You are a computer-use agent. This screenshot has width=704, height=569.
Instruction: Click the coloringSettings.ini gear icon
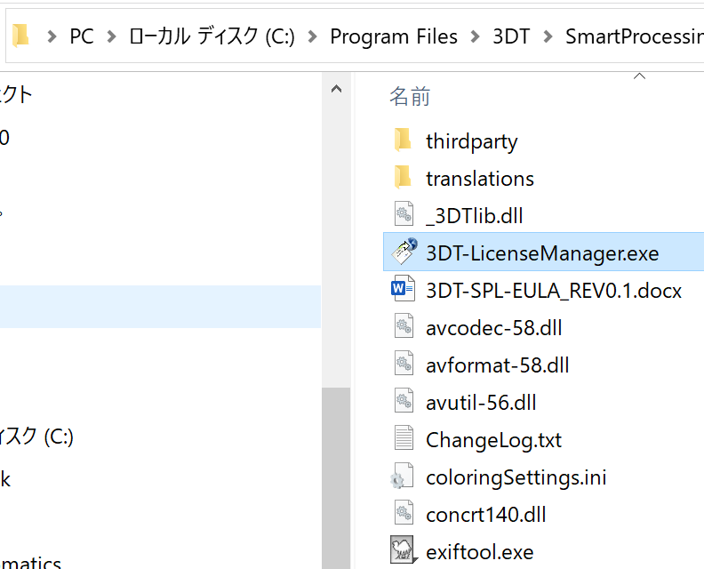(403, 476)
